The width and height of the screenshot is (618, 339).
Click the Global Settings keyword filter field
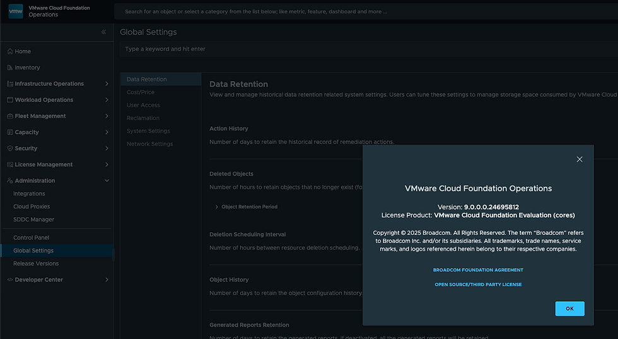(369, 49)
